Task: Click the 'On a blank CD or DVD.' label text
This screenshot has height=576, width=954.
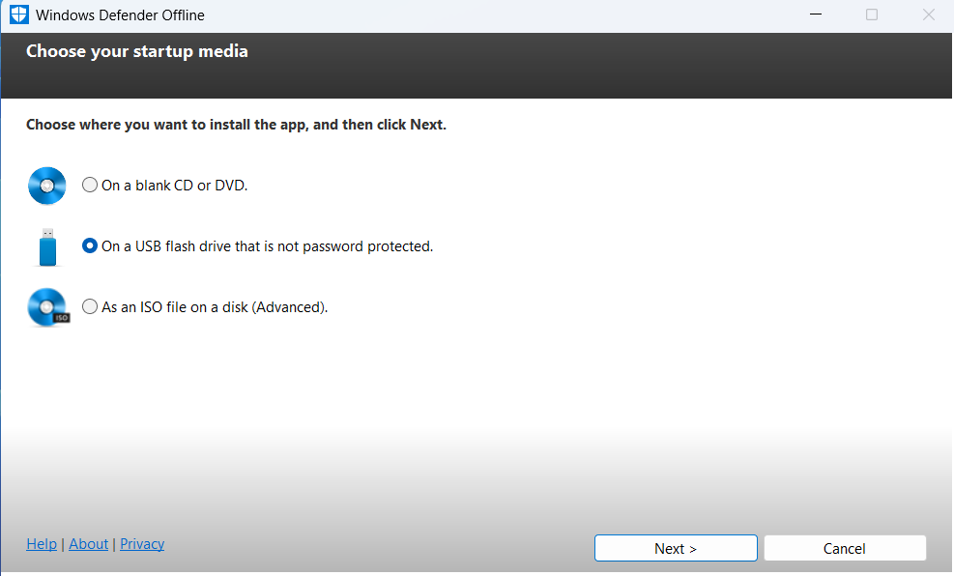Action: pyautogui.click(x=175, y=185)
